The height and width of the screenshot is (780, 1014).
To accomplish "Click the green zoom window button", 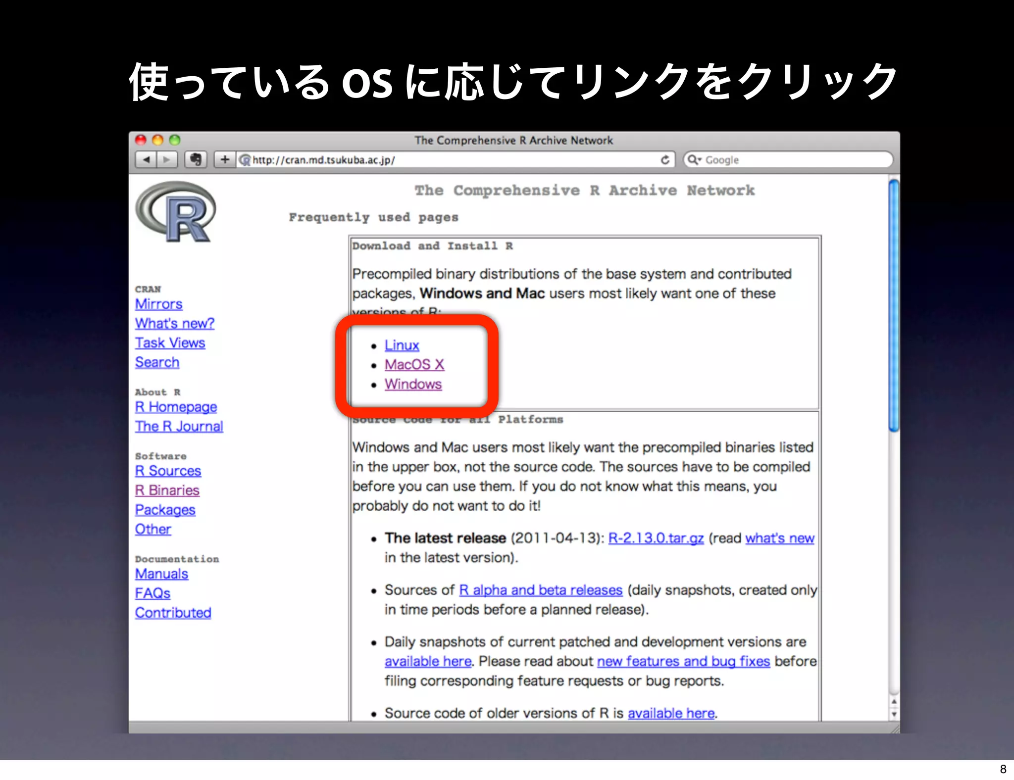I will (x=175, y=140).
